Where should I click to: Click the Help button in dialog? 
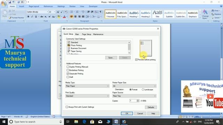pos(153,114)
